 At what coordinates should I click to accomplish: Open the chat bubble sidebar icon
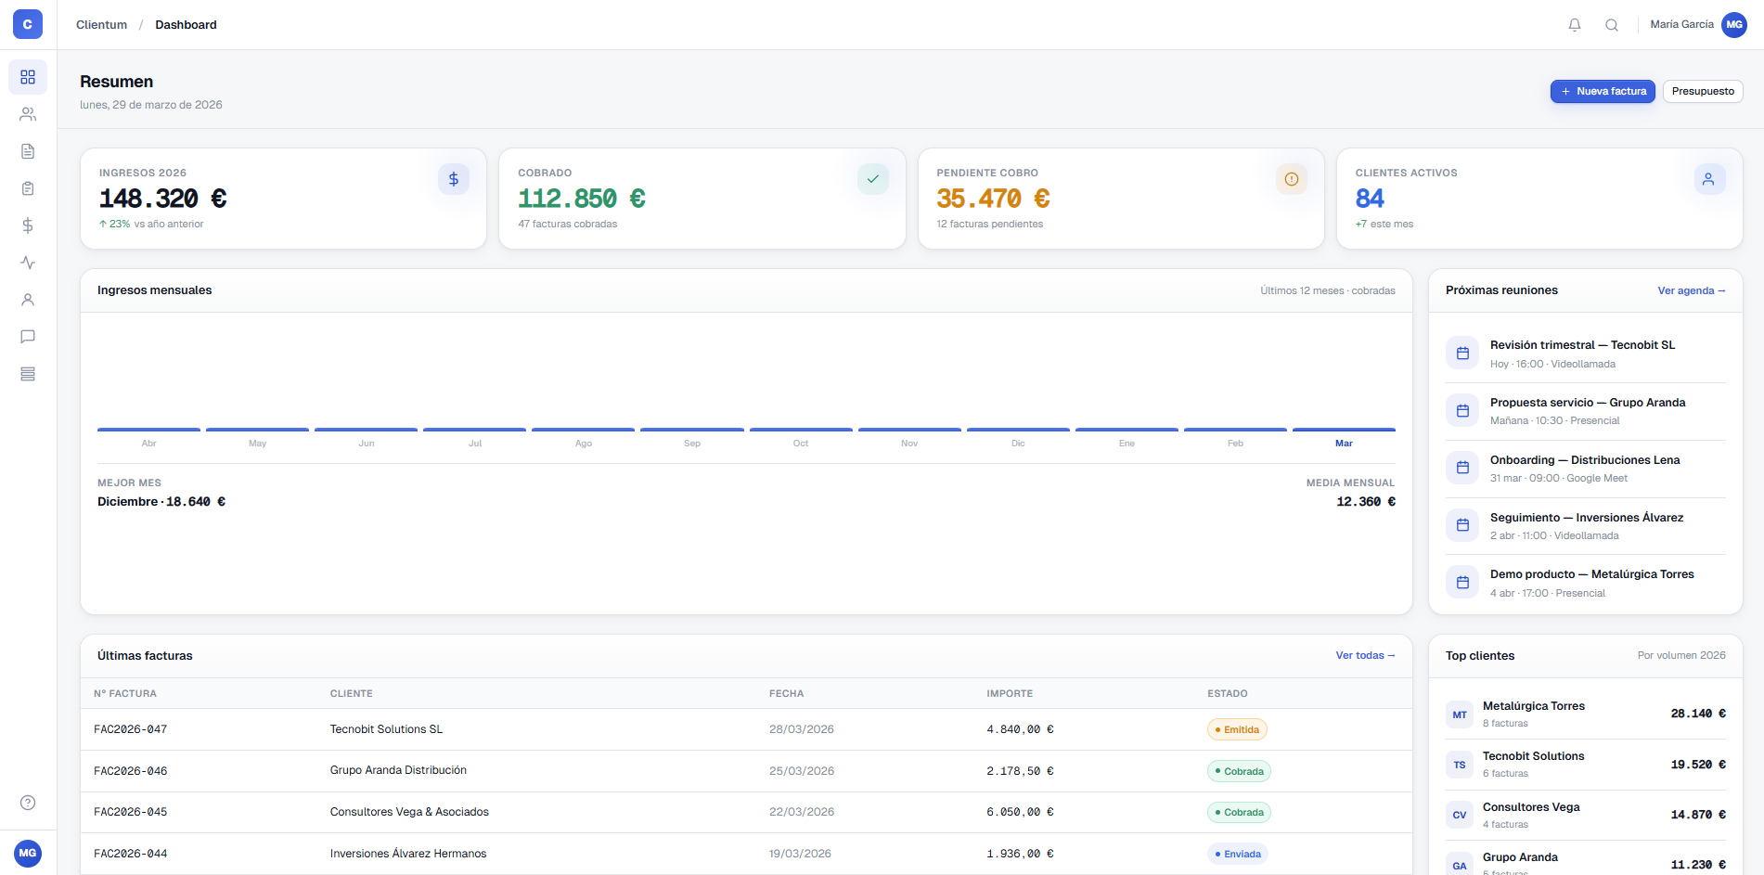click(x=28, y=337)
